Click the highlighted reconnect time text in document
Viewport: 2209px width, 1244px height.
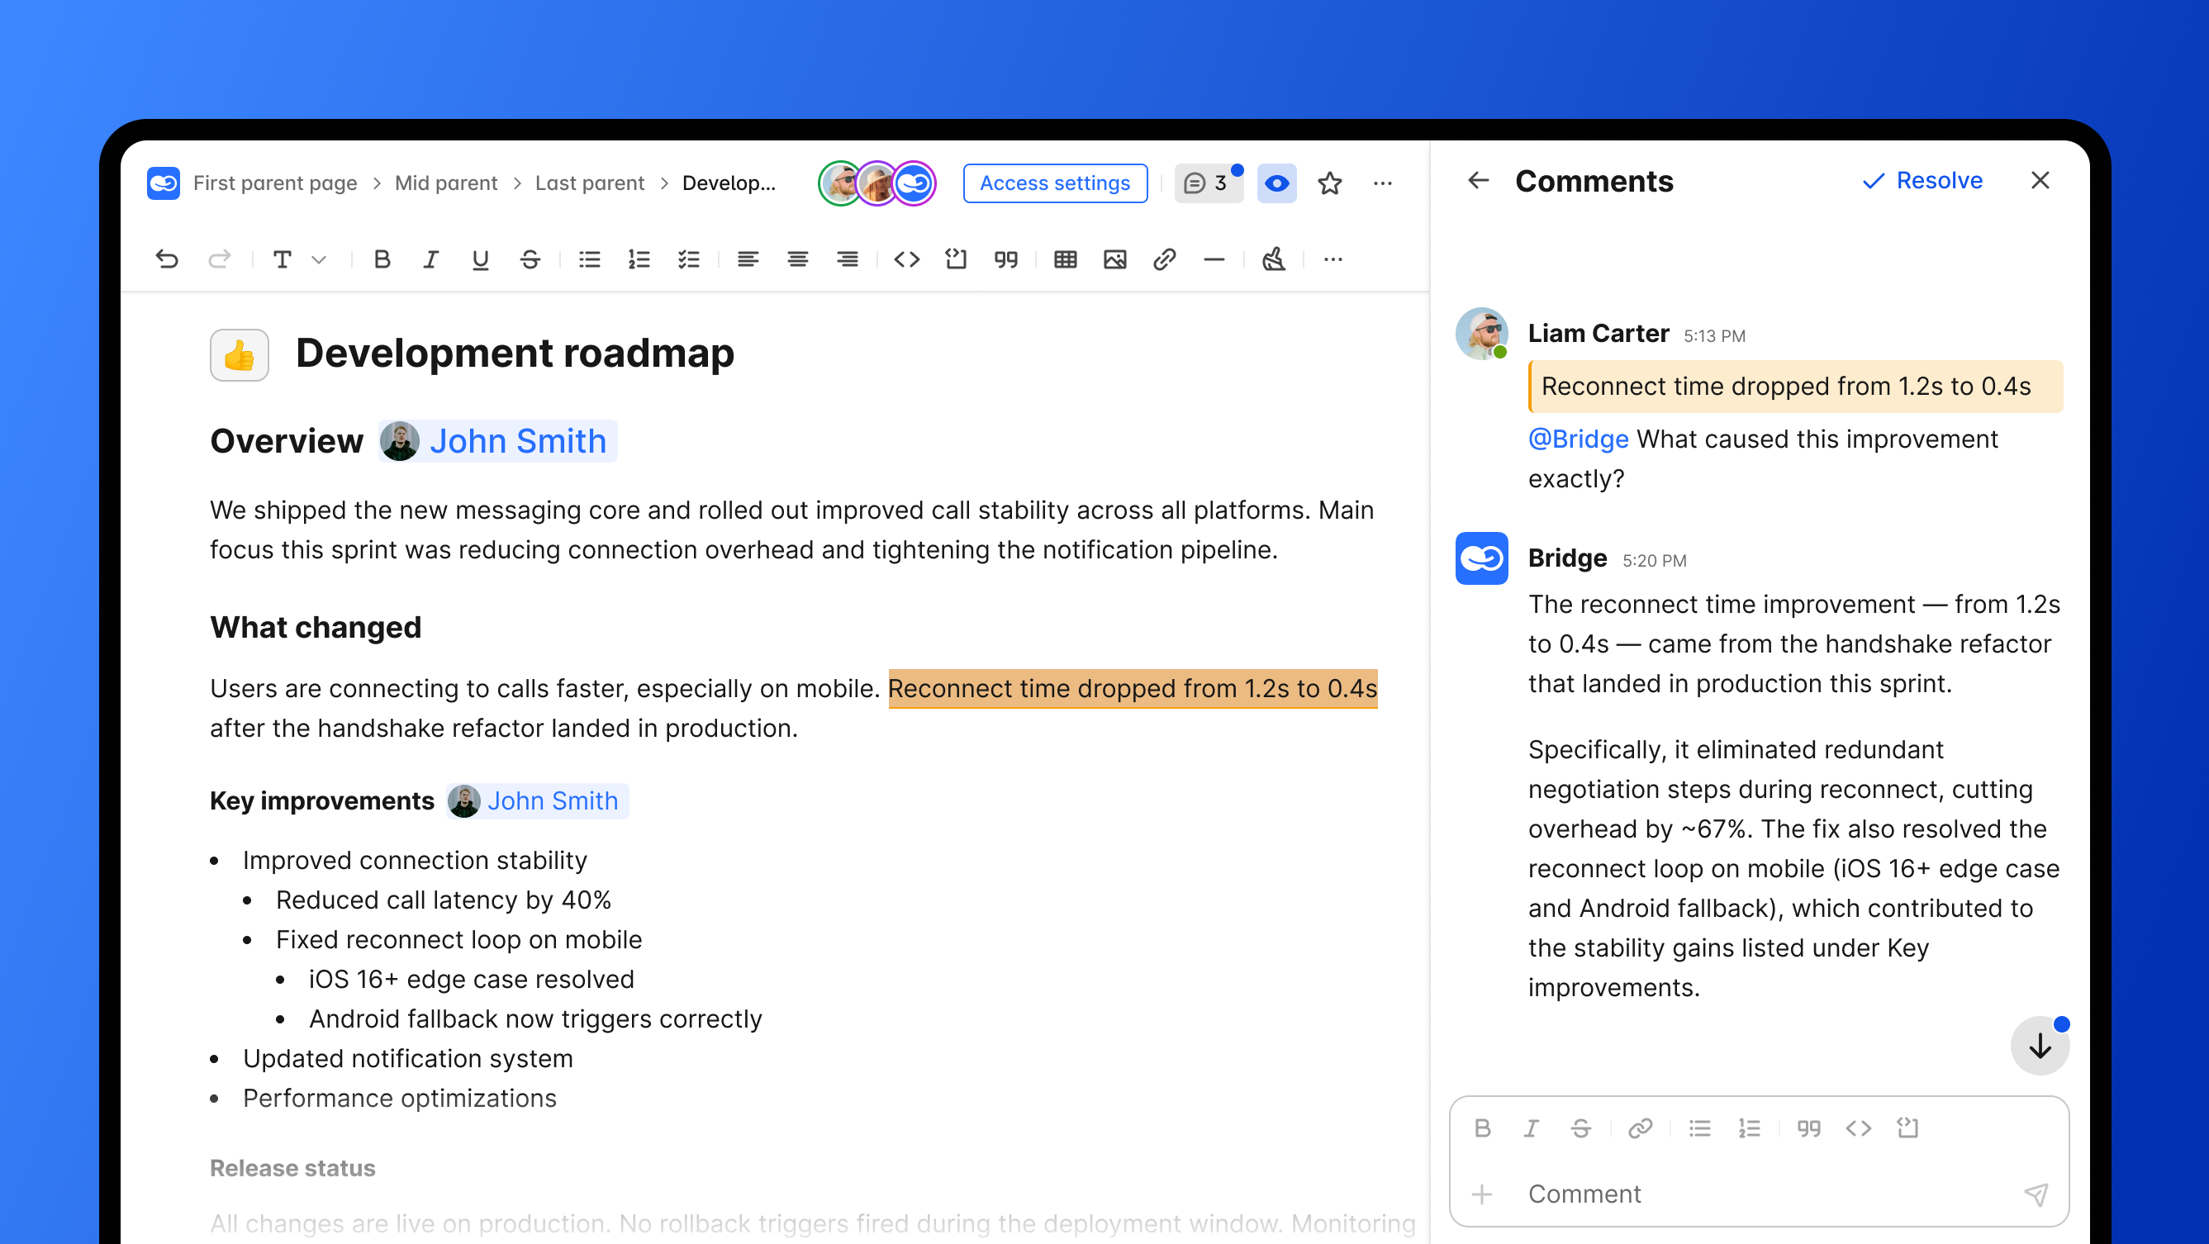tap(1133, 687)
